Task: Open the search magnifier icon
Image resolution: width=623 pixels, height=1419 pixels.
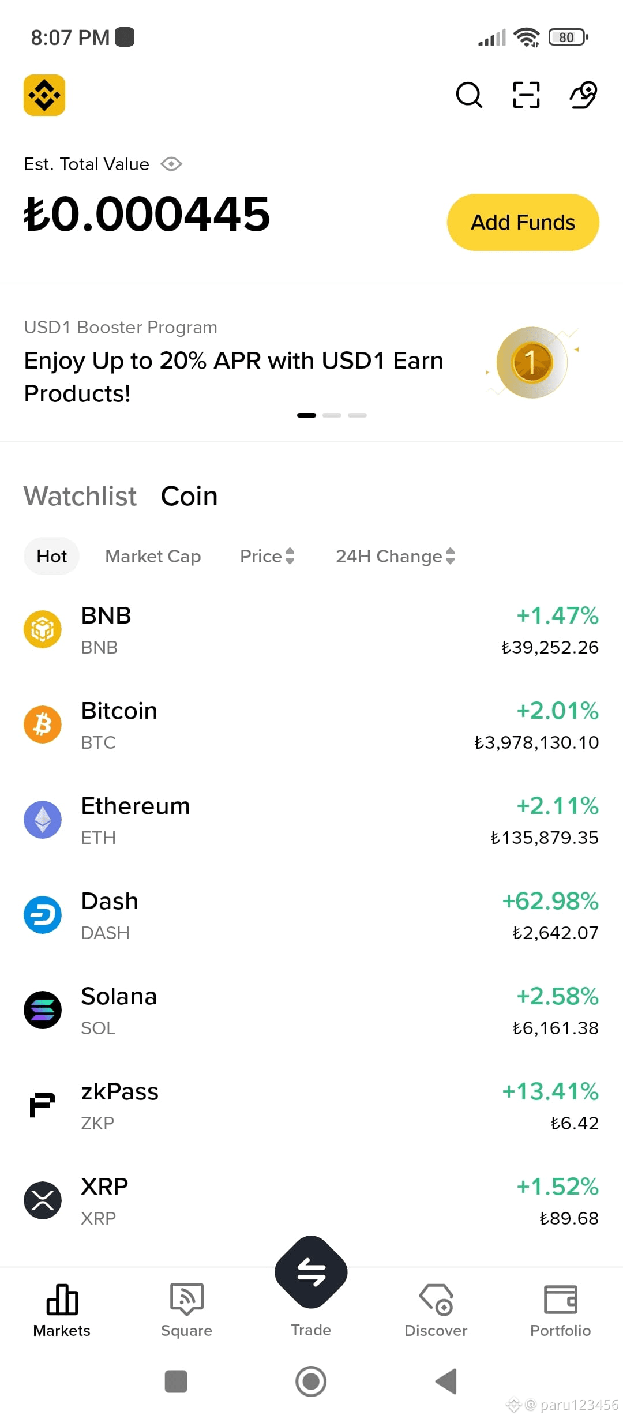Action: (x=469, y=95)
